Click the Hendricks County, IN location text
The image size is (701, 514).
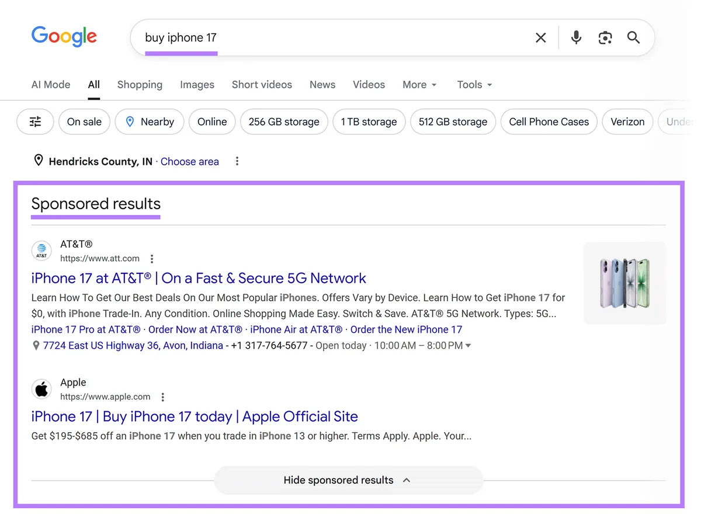click(x=100, y=162)
